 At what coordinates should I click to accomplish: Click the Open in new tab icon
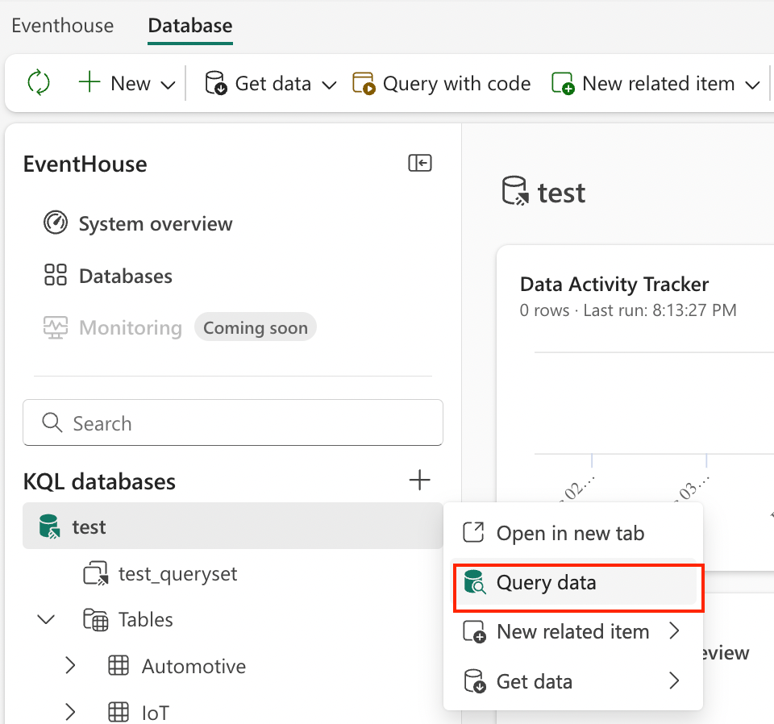pos(473,532)
